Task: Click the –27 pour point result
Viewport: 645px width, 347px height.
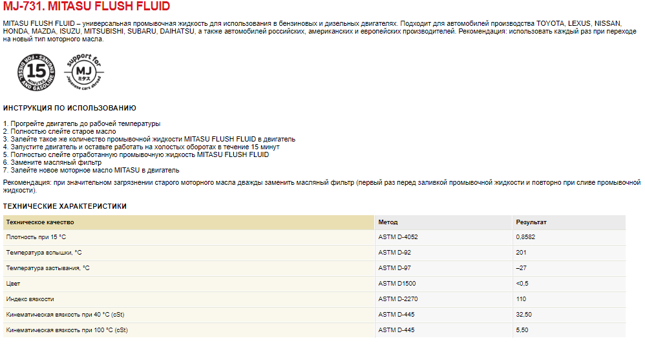Action: (569, 268)
